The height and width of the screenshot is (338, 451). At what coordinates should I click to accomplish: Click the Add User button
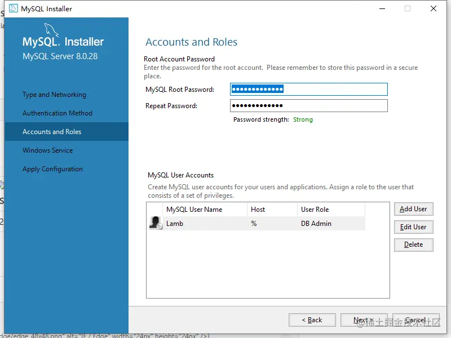click(x=413, y=209)
